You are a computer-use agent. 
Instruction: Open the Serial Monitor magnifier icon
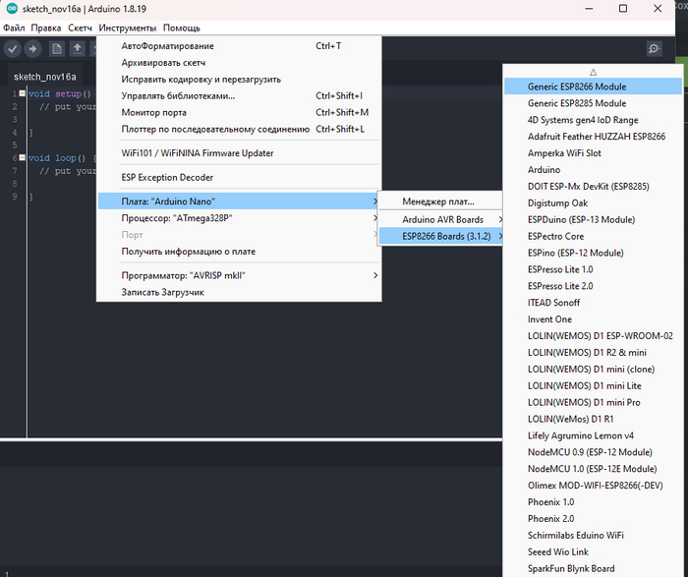click(654, 49)
